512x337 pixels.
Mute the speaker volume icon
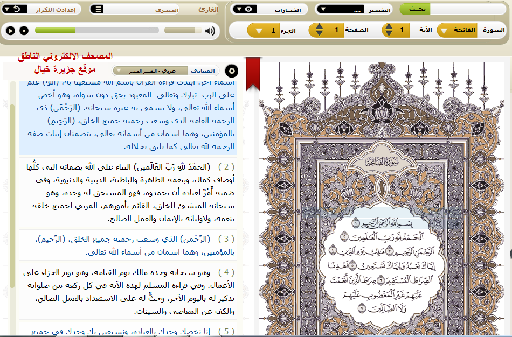pyautogui.click(x=210, y=31)
